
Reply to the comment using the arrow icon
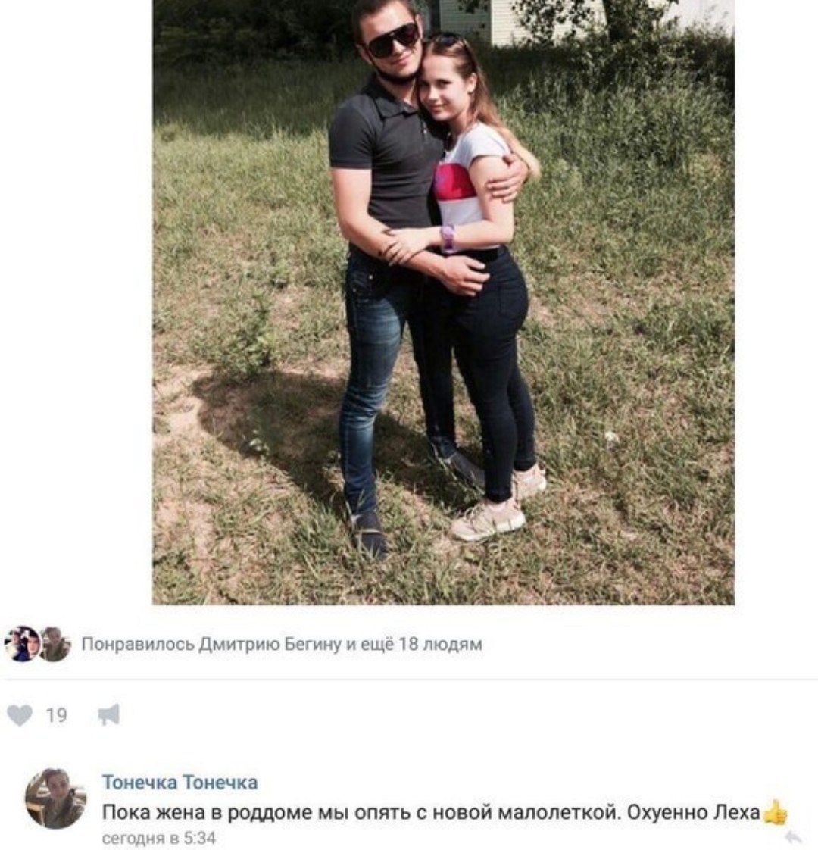pos(794,836)
